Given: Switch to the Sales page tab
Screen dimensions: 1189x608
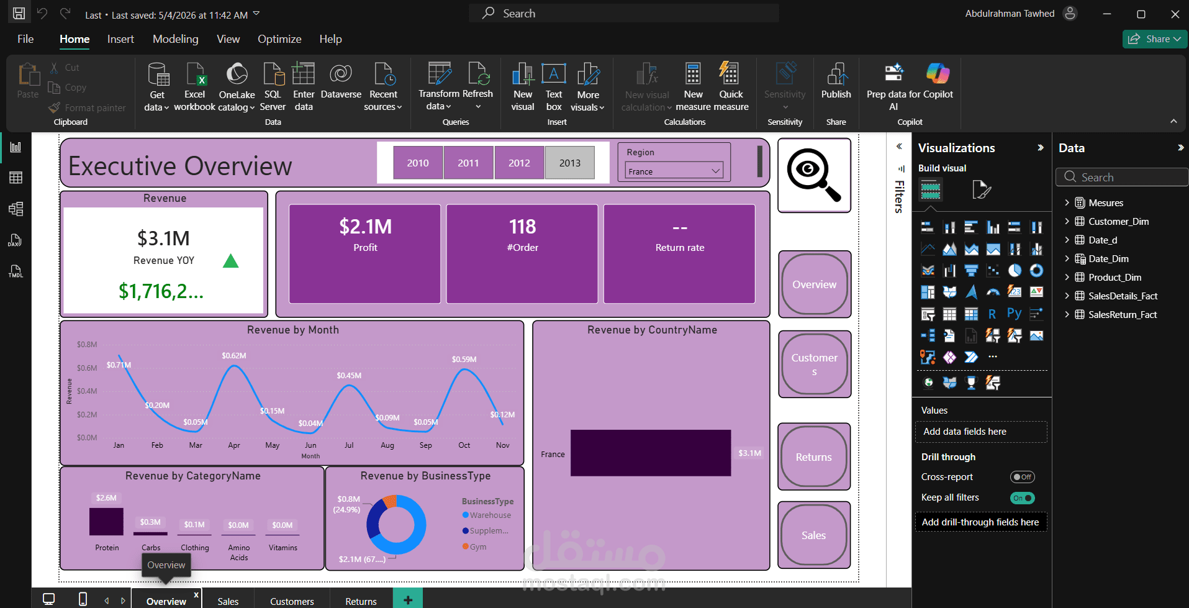Looking at the screenshot, I should 228,601.
